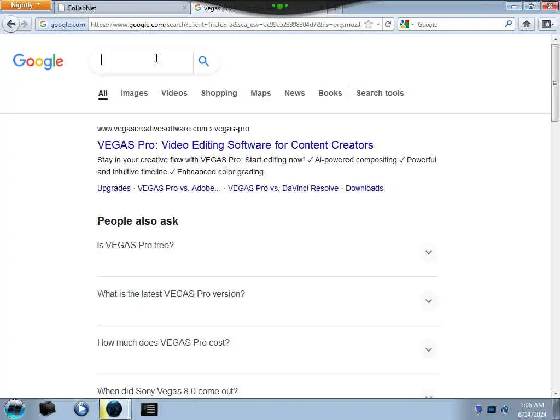Image resolution: width=560 pixels, height=420 pixels.
Task: Click the Google search magnifier button
Action: pyautogui.click(x=203, y=61)
